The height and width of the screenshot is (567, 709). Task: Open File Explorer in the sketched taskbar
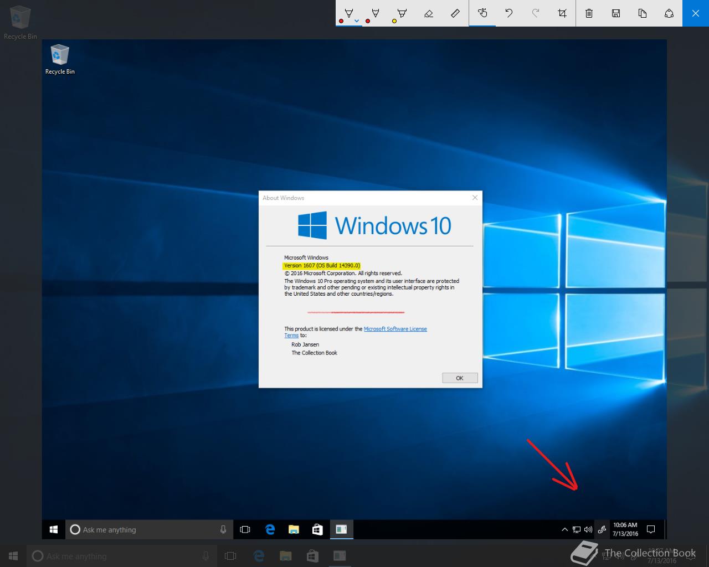click(294, 530)
